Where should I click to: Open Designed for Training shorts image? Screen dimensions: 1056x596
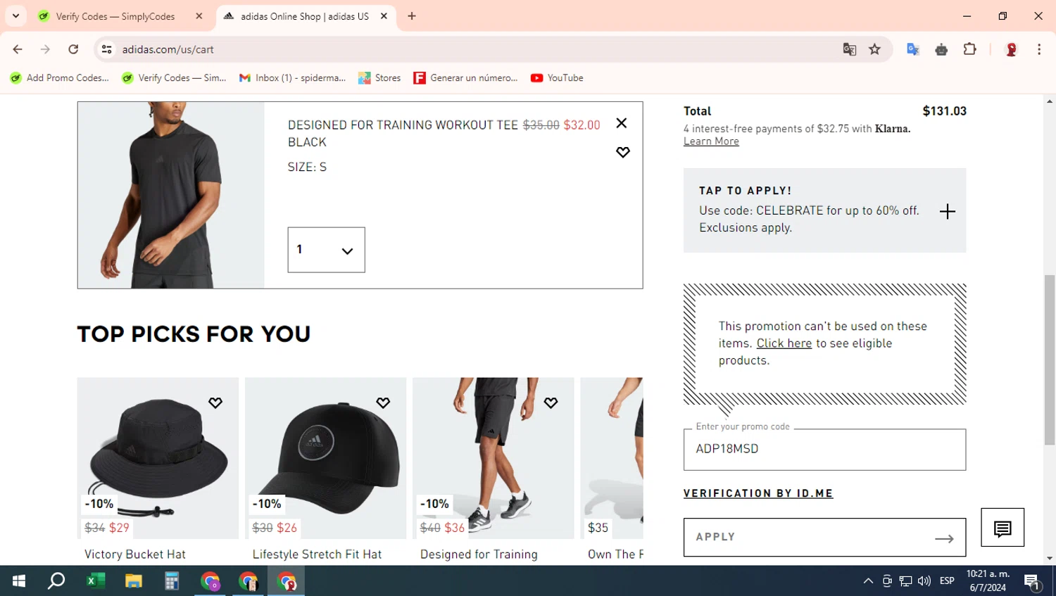[493, 458]
